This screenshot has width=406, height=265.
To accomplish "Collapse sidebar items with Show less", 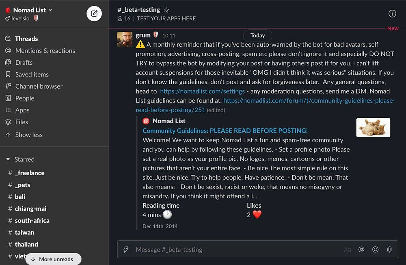I will tap(28, 135).
